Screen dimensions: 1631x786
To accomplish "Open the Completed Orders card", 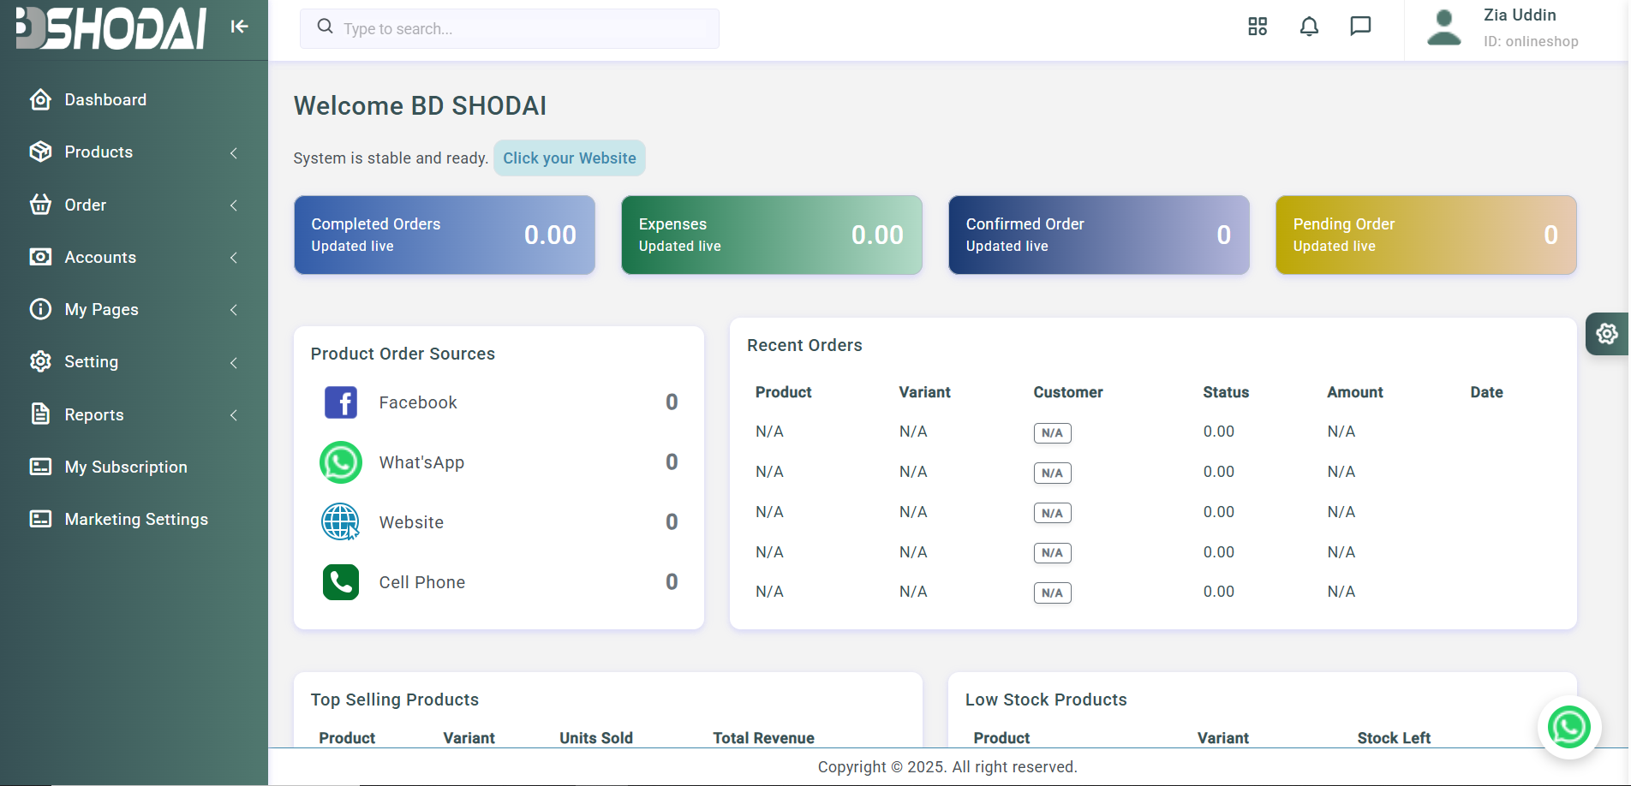I will 445,235.
